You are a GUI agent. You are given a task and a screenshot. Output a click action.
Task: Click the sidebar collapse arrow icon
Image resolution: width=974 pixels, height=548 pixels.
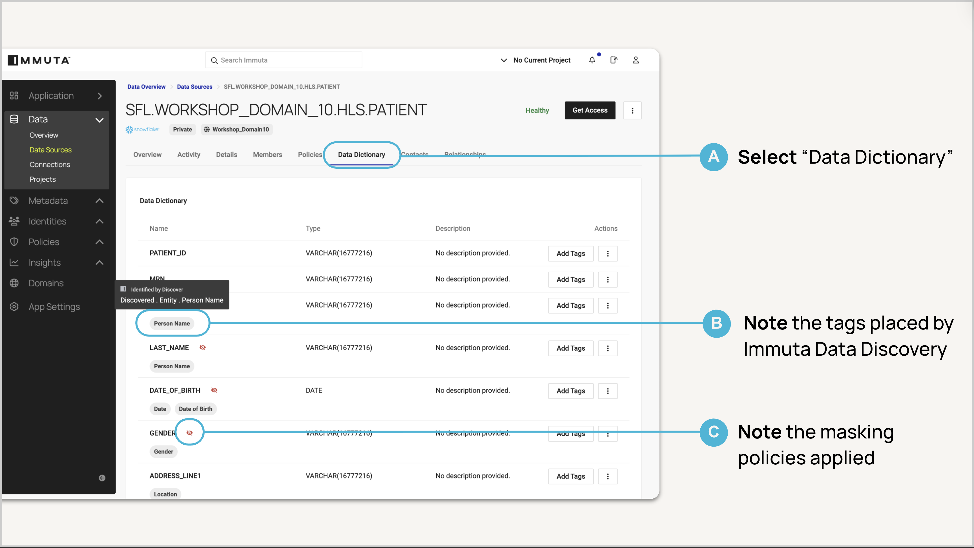click(102, 478)
